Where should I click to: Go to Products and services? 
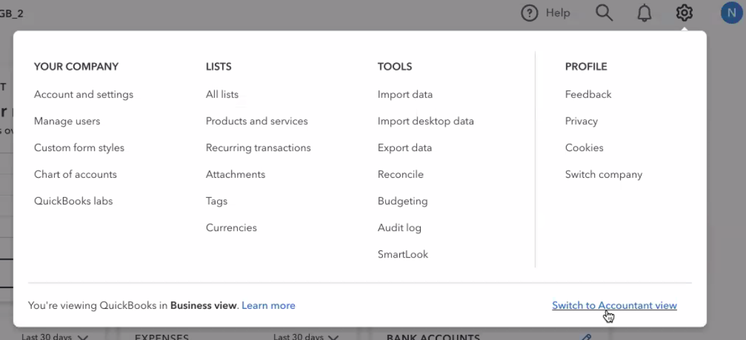(x=256, y=121)
